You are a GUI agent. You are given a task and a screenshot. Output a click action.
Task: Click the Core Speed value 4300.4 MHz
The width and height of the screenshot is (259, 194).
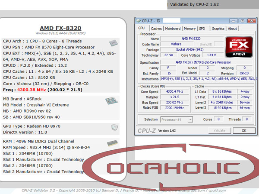tap(174, 91)
